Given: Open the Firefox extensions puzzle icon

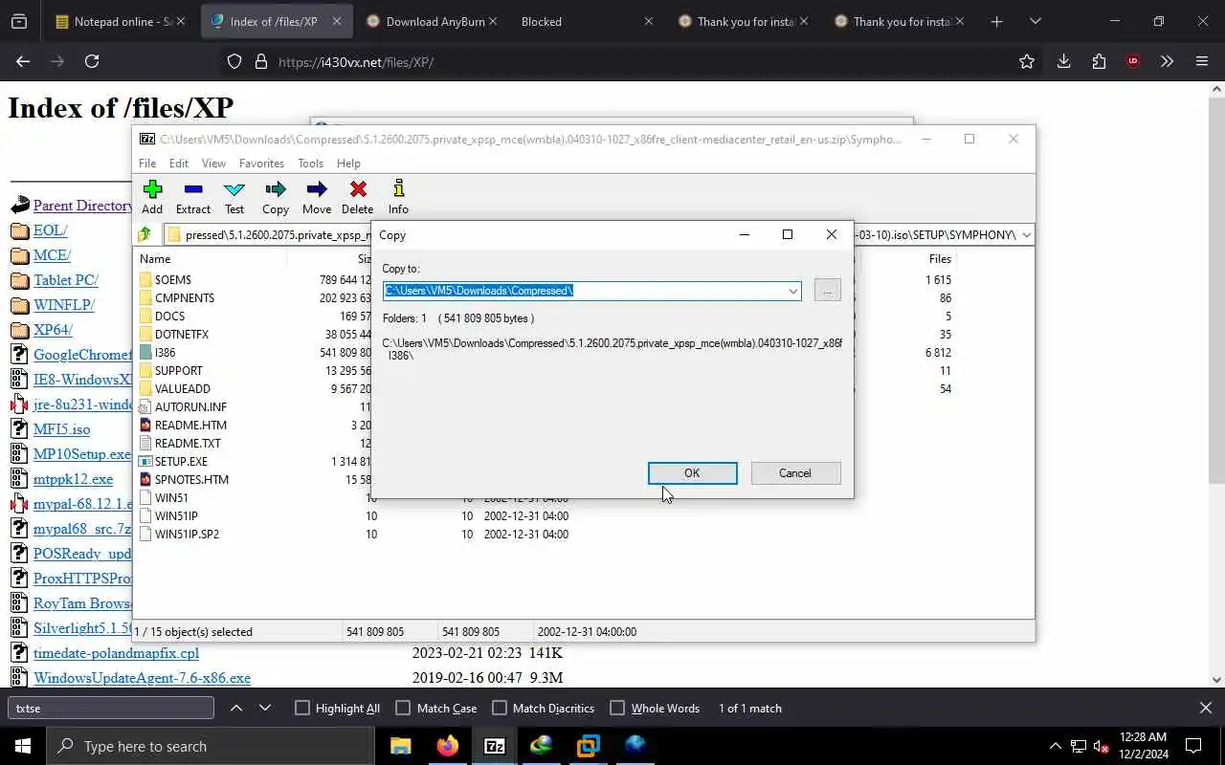Looking at the screenshot, I should pyautogui.click(x=1099, y=61).
